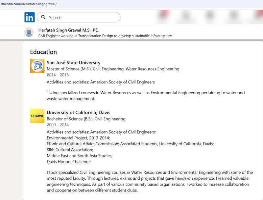The image size is (263, 200).
Task: Click the 2009 - 2014 date range
Action: pyautogui.click(x=58, y=125)
